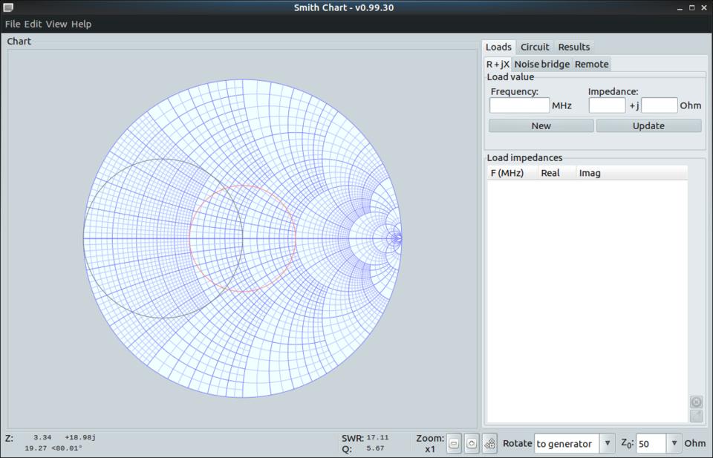The width and height of the screenshot is (713, 458).
Task: Open the Rotate direction dropdown
Action: (x=607, y=443)
